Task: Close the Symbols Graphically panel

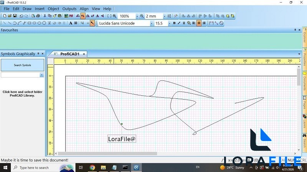Action: 43,54
